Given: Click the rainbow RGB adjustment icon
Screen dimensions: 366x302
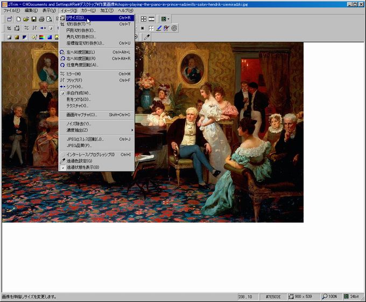Looking at the screenshot, I should [x=42, y=37].
